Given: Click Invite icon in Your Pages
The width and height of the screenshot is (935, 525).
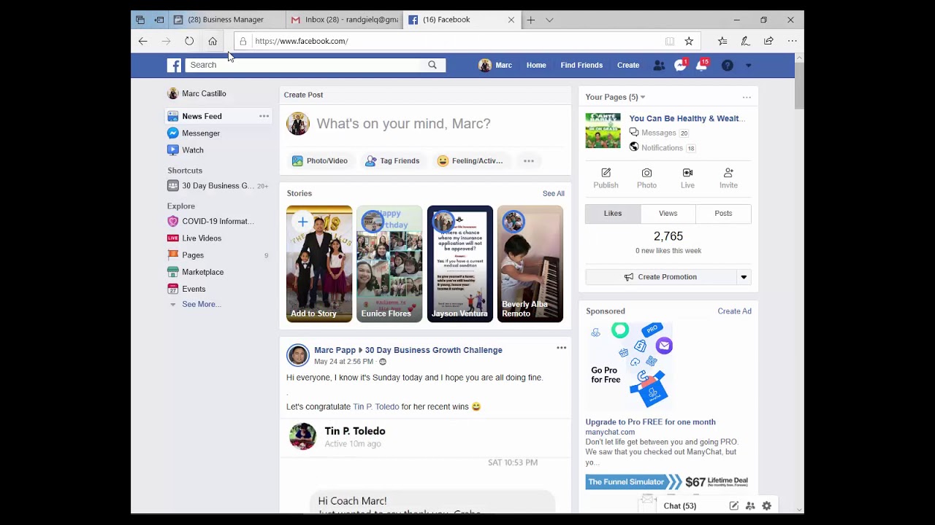Looking at the screenshot, I should pos(728,178).
